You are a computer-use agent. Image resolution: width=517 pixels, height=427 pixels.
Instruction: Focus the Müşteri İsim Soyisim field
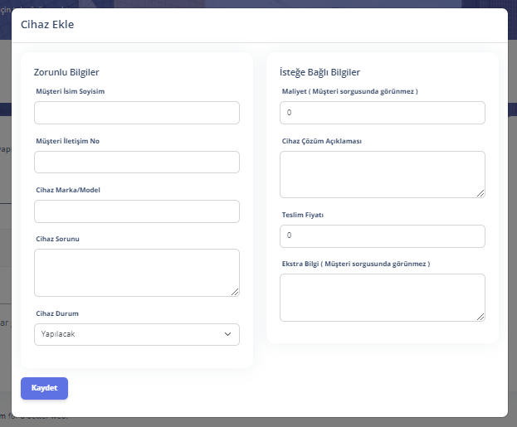click(x=137, y=113)
